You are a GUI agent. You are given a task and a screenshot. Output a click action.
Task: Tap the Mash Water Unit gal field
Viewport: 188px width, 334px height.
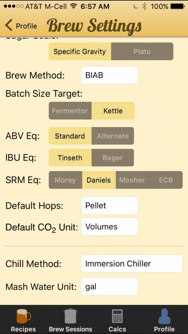pyautogui.click(x=110, y=286)
